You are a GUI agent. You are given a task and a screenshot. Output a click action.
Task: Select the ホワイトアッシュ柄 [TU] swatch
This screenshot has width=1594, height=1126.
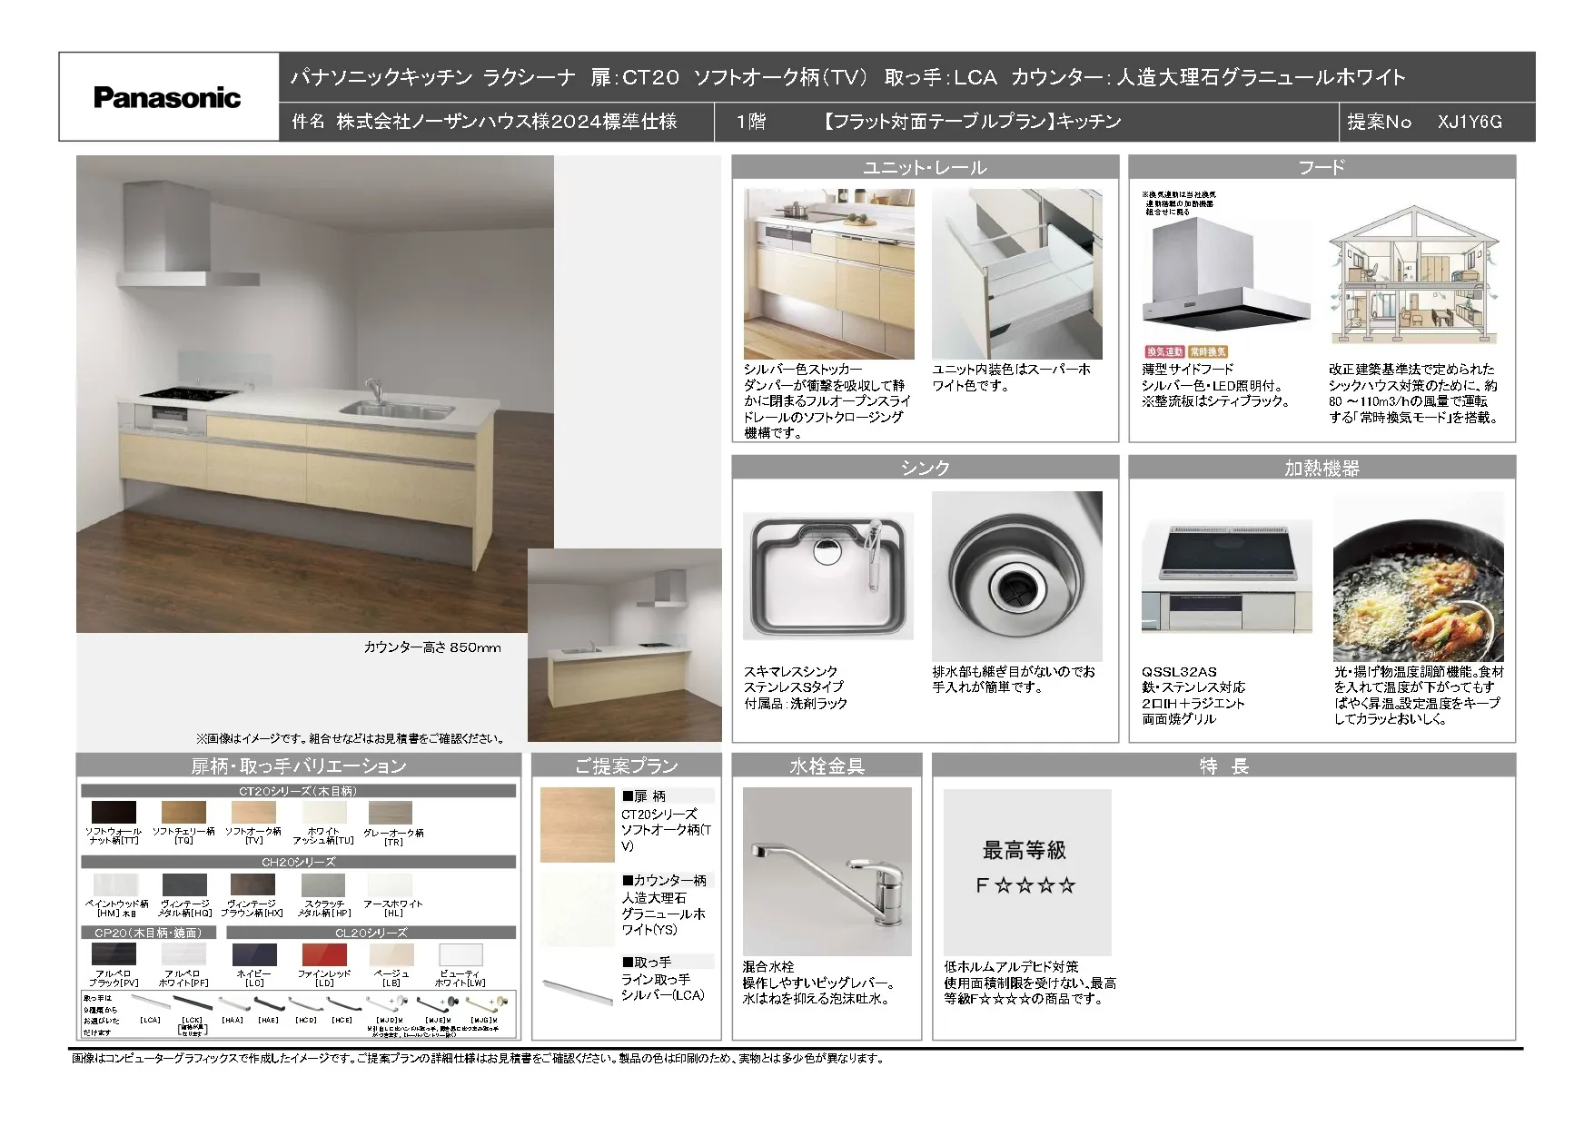[324, 812]
